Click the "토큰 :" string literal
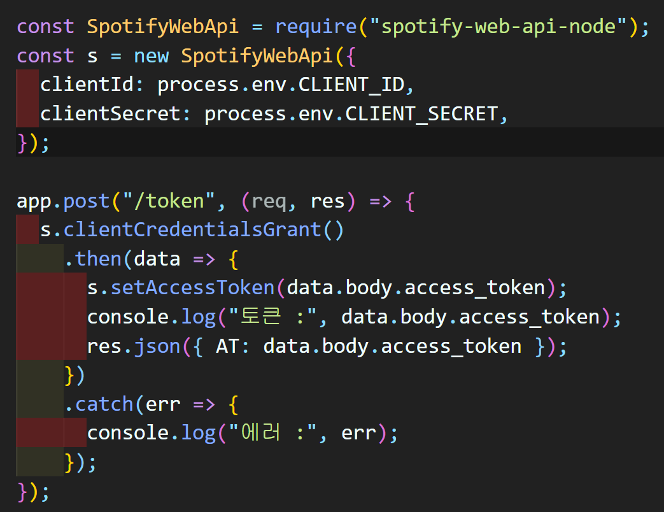 [272, 316]
